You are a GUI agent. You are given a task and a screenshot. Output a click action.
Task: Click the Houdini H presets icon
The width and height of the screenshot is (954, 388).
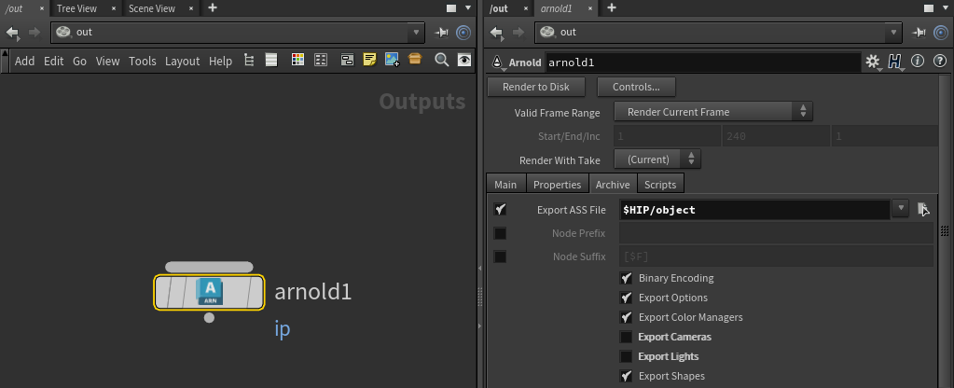pyautogui.click(x=894, y=62)
